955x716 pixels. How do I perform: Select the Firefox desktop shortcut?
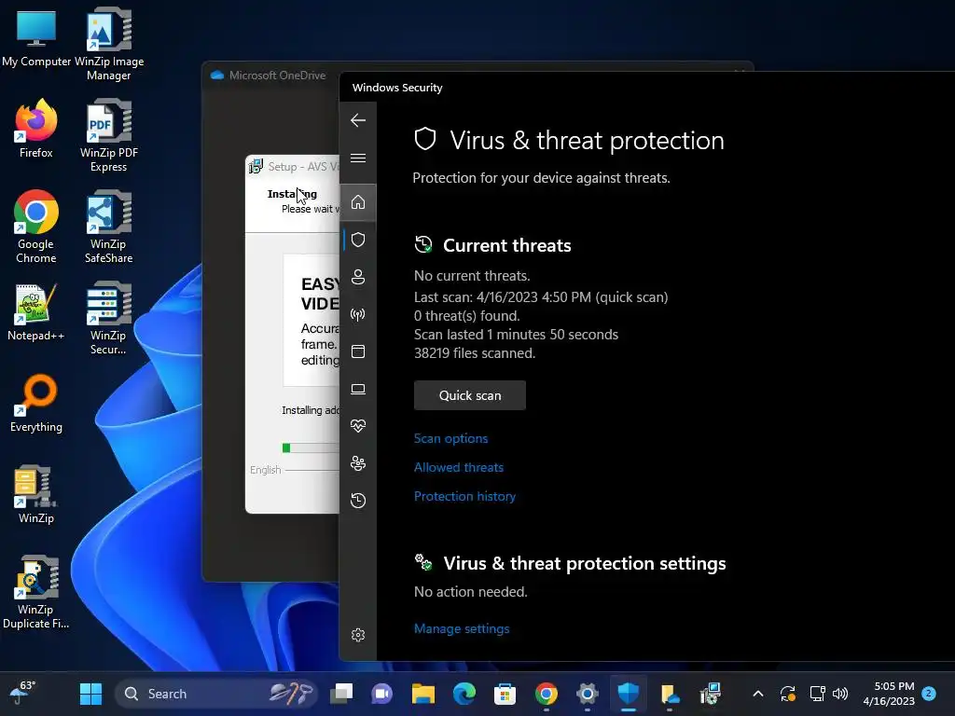click(36, 129)
